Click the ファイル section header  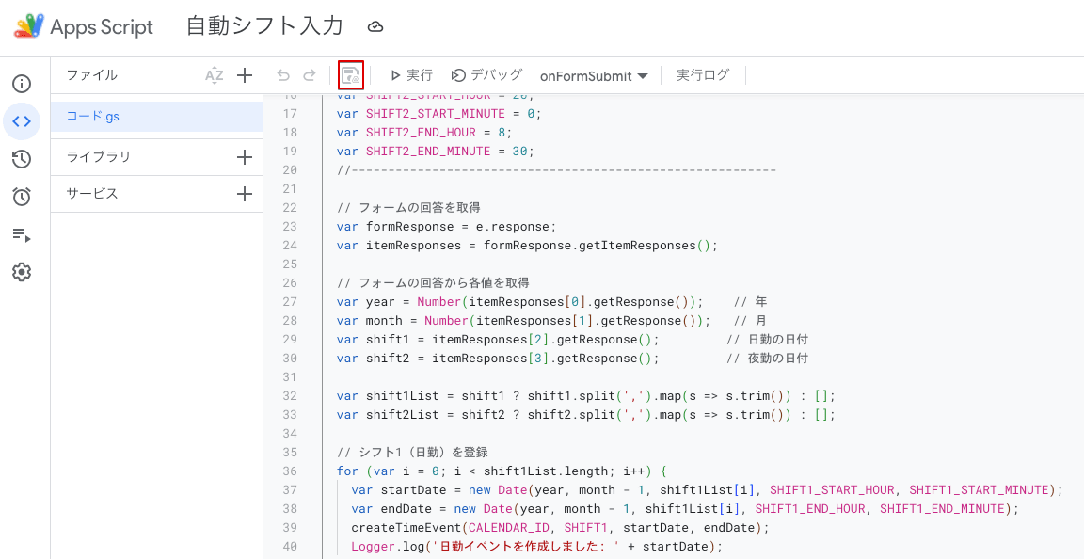pos(92,75)
